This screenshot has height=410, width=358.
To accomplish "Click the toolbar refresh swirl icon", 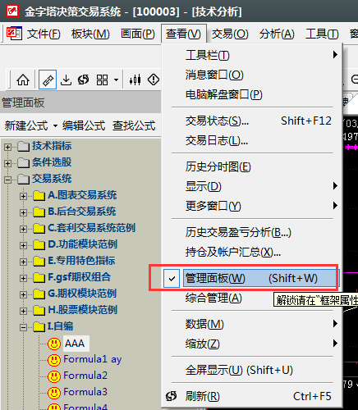I will [83, 80].
